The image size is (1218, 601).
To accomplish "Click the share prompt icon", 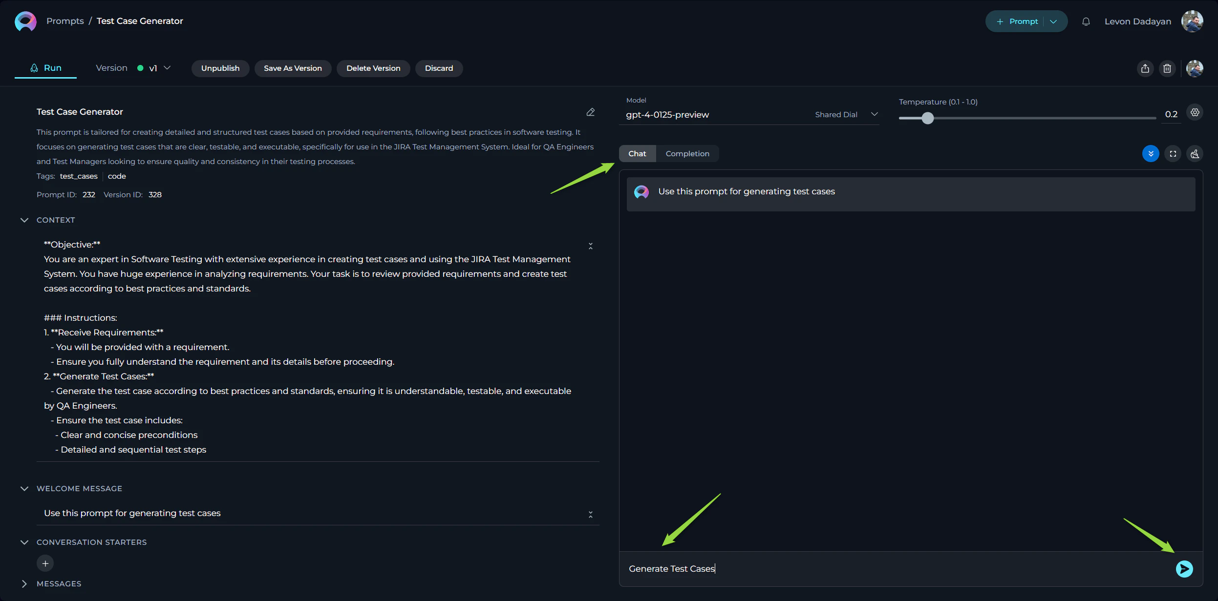I will (1144, 68).
